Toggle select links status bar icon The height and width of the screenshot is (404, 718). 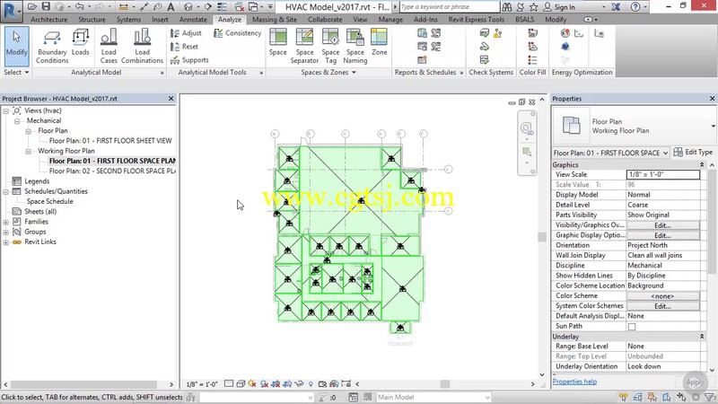tap(623, 397)
